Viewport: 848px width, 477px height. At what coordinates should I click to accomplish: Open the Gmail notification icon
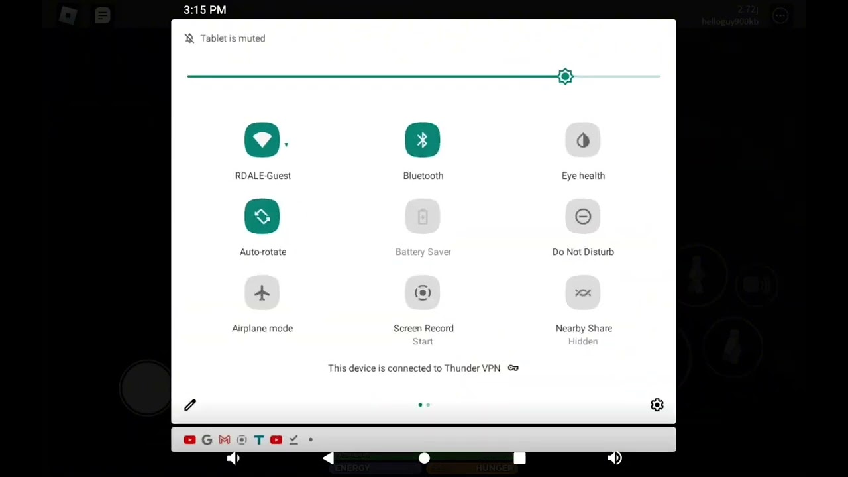[225, 440]
